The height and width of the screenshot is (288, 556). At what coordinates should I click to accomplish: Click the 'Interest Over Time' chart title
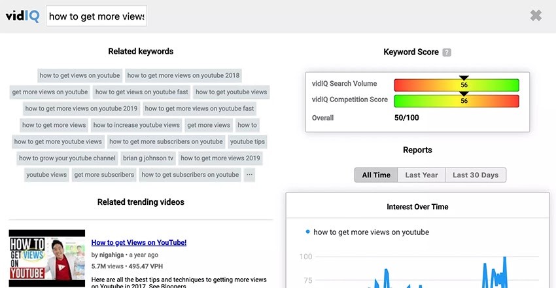click(x=417, y=207)
